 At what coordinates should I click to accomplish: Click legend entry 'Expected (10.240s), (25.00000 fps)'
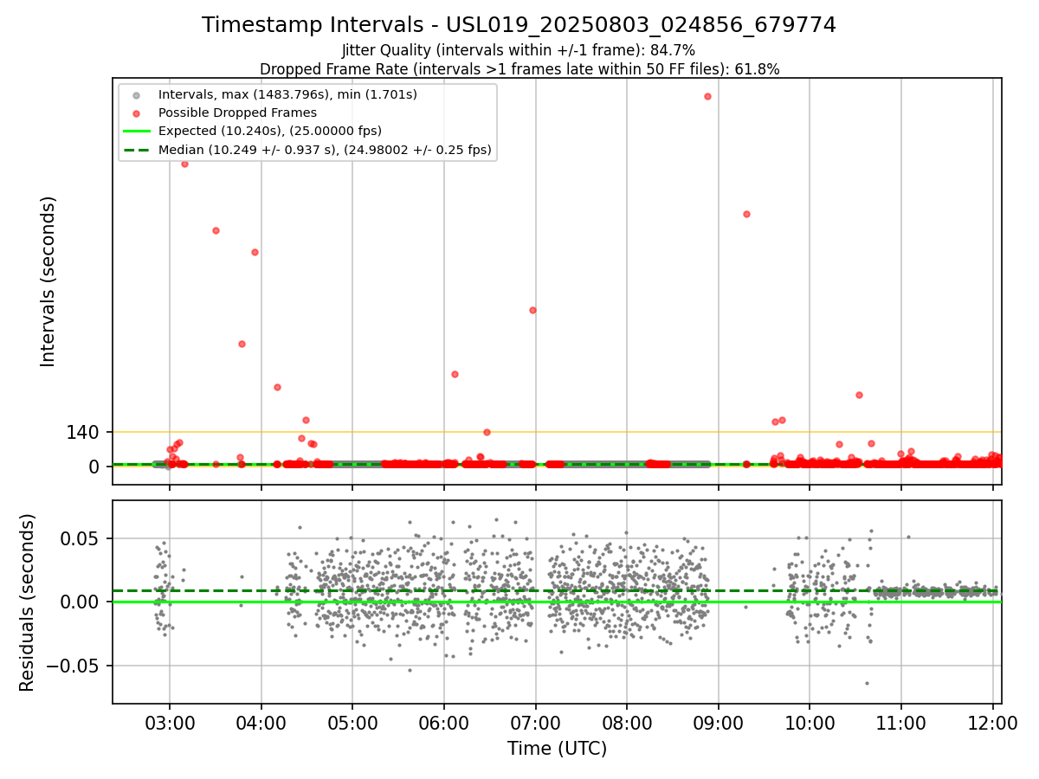(269, 131)
